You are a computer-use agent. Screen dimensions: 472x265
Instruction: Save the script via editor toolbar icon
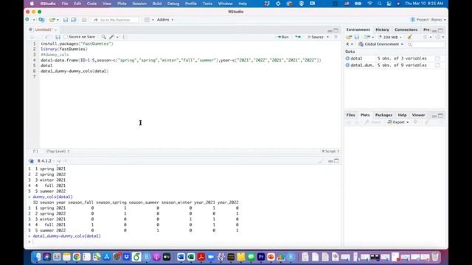tap(58, 37)
